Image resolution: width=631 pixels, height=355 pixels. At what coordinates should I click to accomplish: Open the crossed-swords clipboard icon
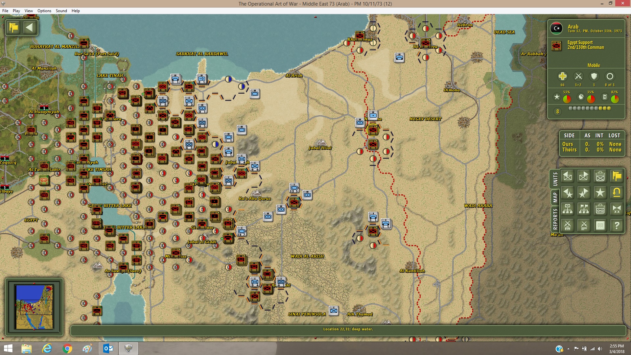pyautogui.click(x=568, y=225)
